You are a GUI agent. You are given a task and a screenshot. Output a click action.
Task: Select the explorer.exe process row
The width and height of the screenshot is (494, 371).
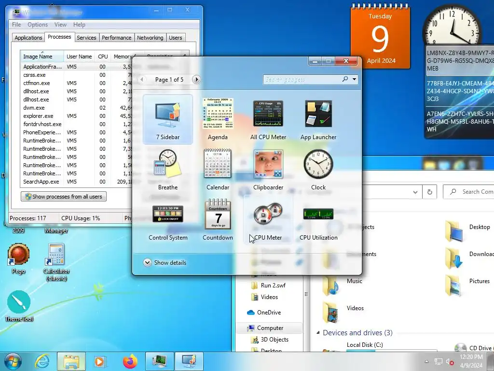77,116
